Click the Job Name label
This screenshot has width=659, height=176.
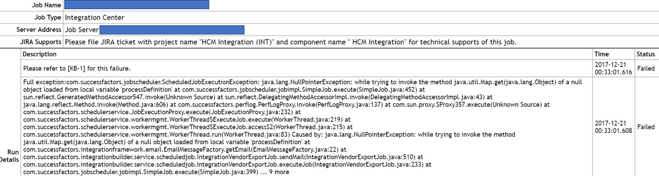pyautogui.click(x=46, y=5)
